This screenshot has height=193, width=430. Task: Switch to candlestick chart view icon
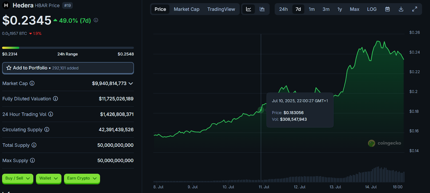[262, 9]
